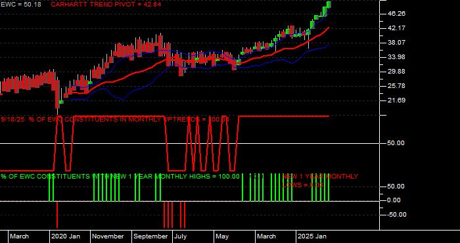Select the November date marker
Screen dimensions: 460x243
pyautogui.click(x=108, y=236)
